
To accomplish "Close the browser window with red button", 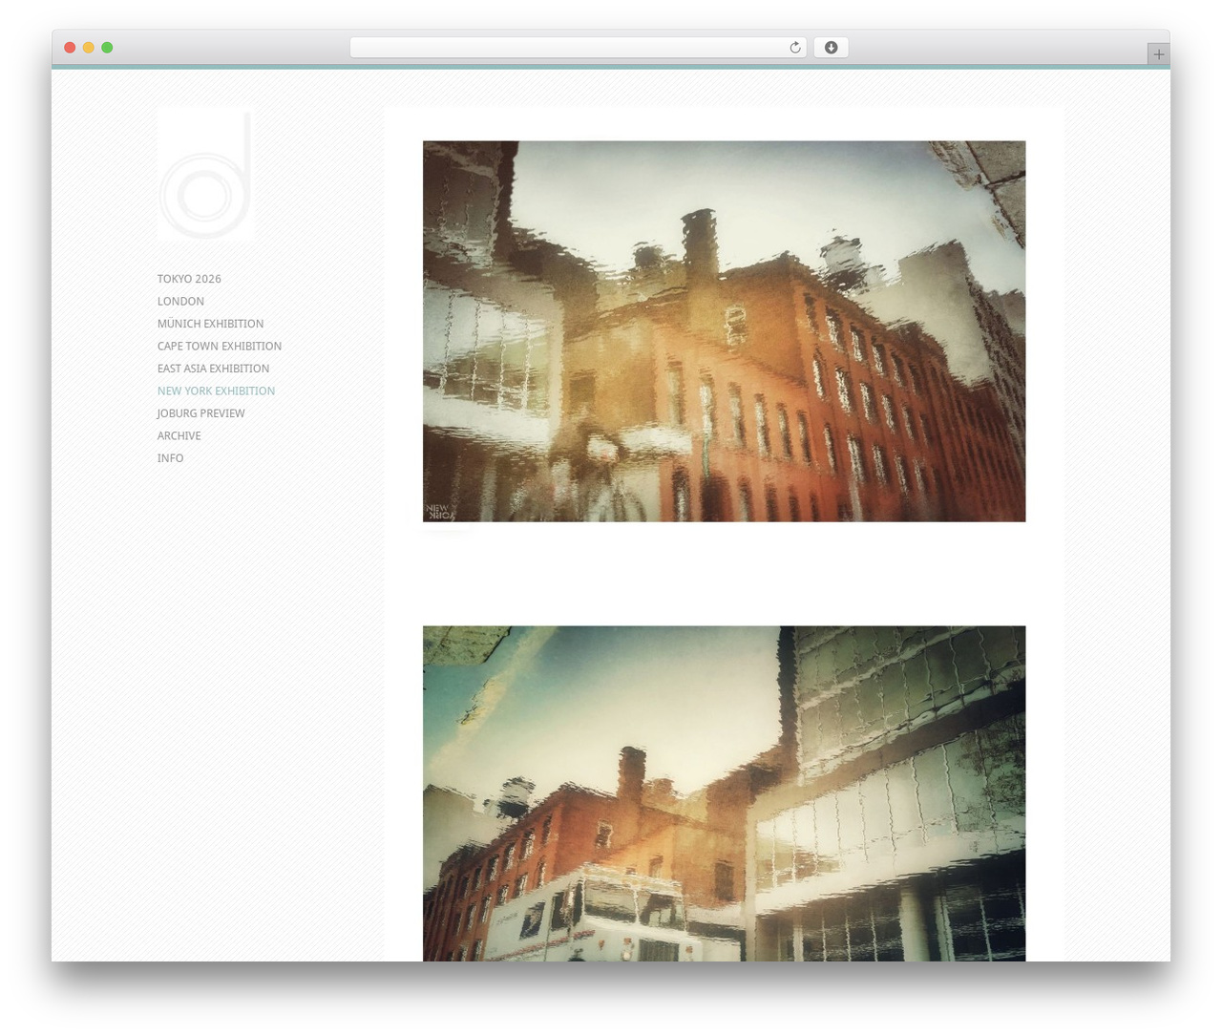I will coord(70,48).
